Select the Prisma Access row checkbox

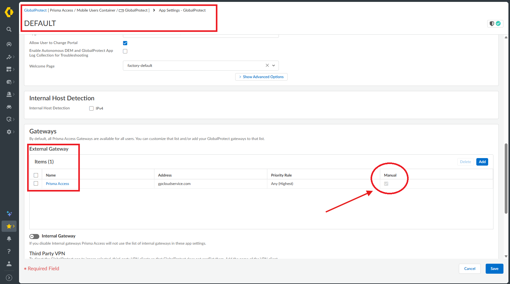click(36, 184)
